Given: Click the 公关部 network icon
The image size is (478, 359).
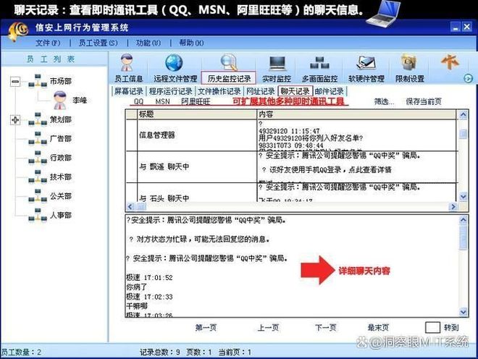Looking at the screenshot, I should pos(38,196).
